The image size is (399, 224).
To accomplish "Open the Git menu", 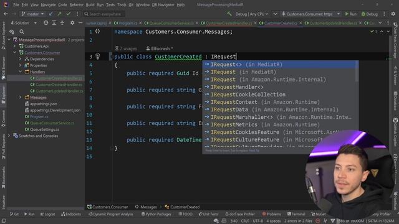I will pyautogui.click(x=131, y=5).
